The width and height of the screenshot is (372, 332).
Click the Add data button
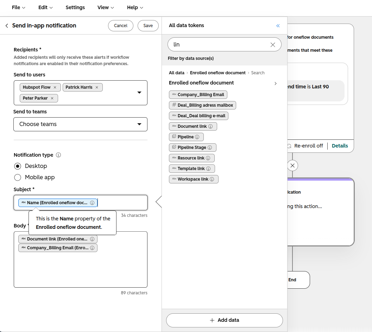[x=225, y=320]
